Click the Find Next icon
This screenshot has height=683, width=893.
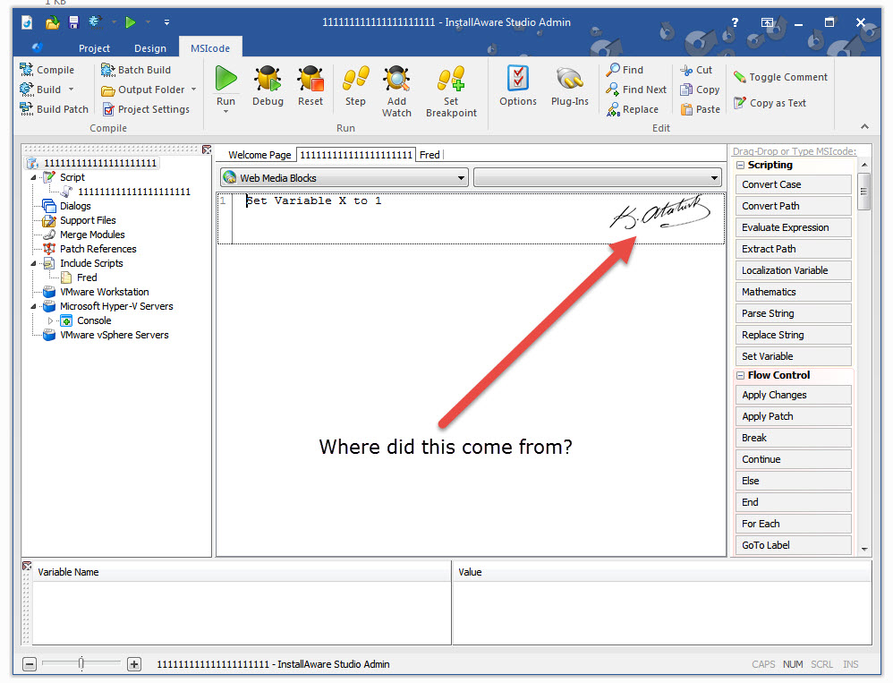pyautogui.click(x=613, y=90)
